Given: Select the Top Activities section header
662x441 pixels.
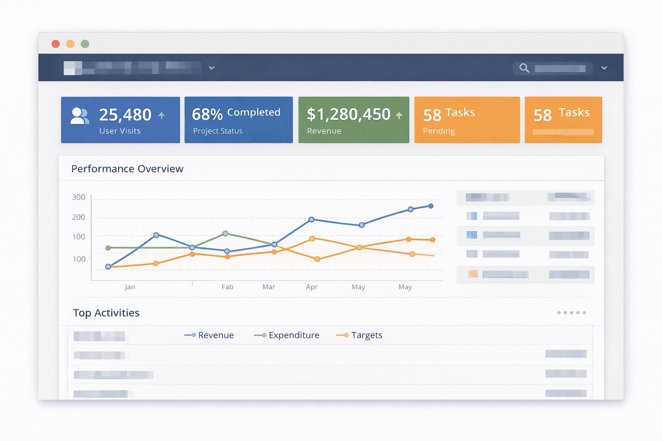Looking at the screenshot, I should [x=106, y=313].
